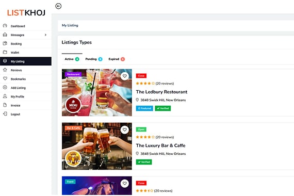This screenshot has height=196, width=294.
Task: Click the Dashboard gauge icon
Action: click(x=5, y=26)
